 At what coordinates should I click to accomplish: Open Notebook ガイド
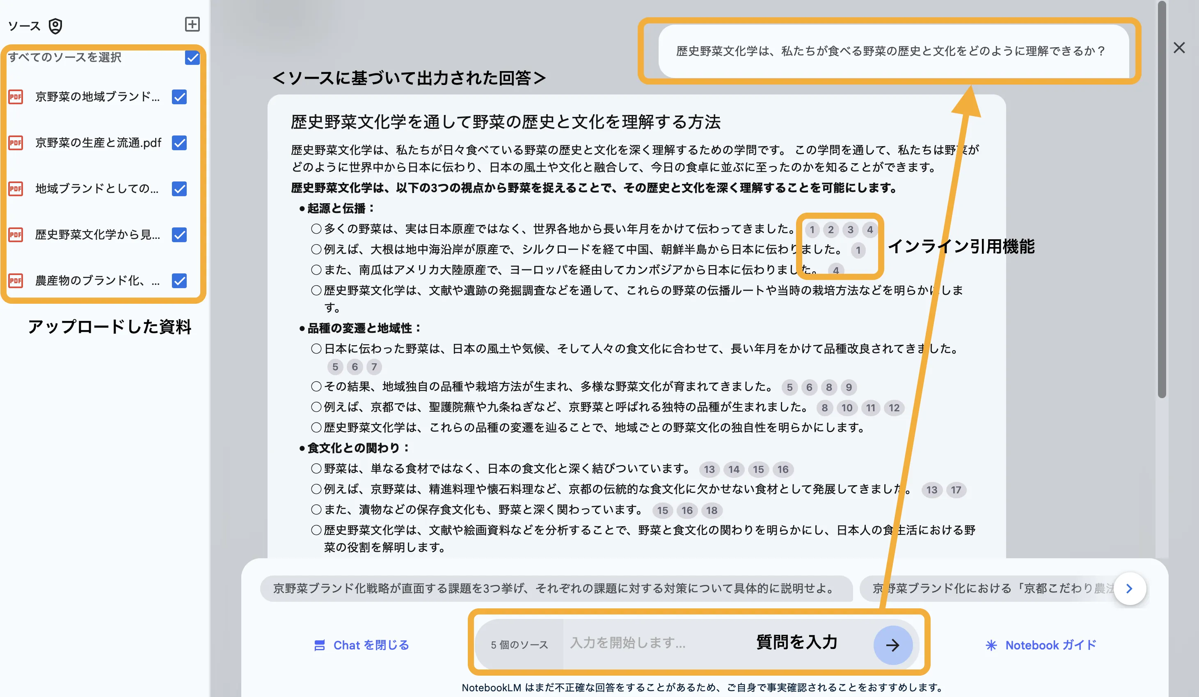coord(1041,645)
